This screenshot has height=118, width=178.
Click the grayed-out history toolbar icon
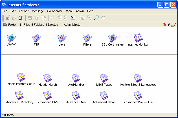[44, 18]
